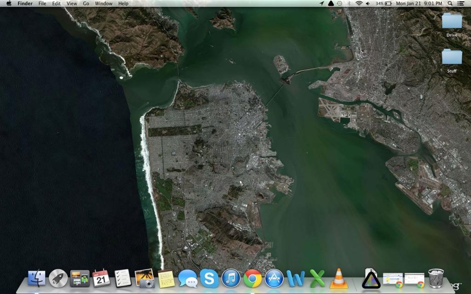Open VLC media player from the Dock
The width and height of the screenshot is (471, 294).
tap(339, 278)
